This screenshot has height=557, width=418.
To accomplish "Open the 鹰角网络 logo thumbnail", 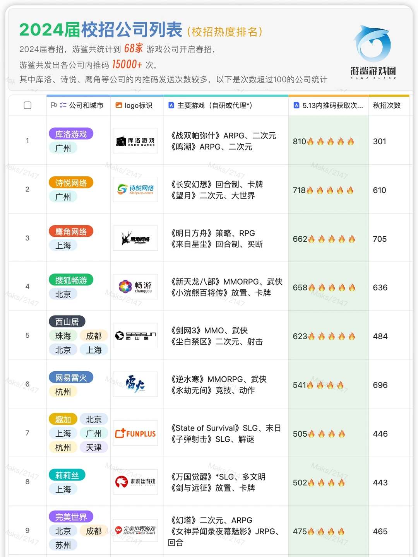I will [x=135, y=238].
